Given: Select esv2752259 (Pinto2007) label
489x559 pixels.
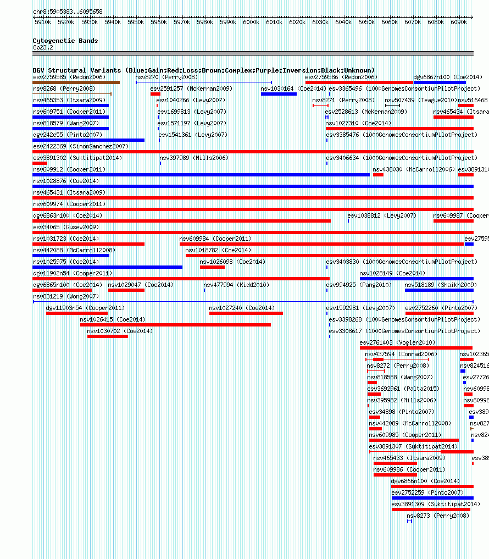Looking at the screenshot, I should click(x=427, y=492).
